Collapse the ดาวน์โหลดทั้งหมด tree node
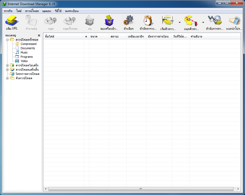The height and width of the screenshot is (195, 245). coord(7,40)
